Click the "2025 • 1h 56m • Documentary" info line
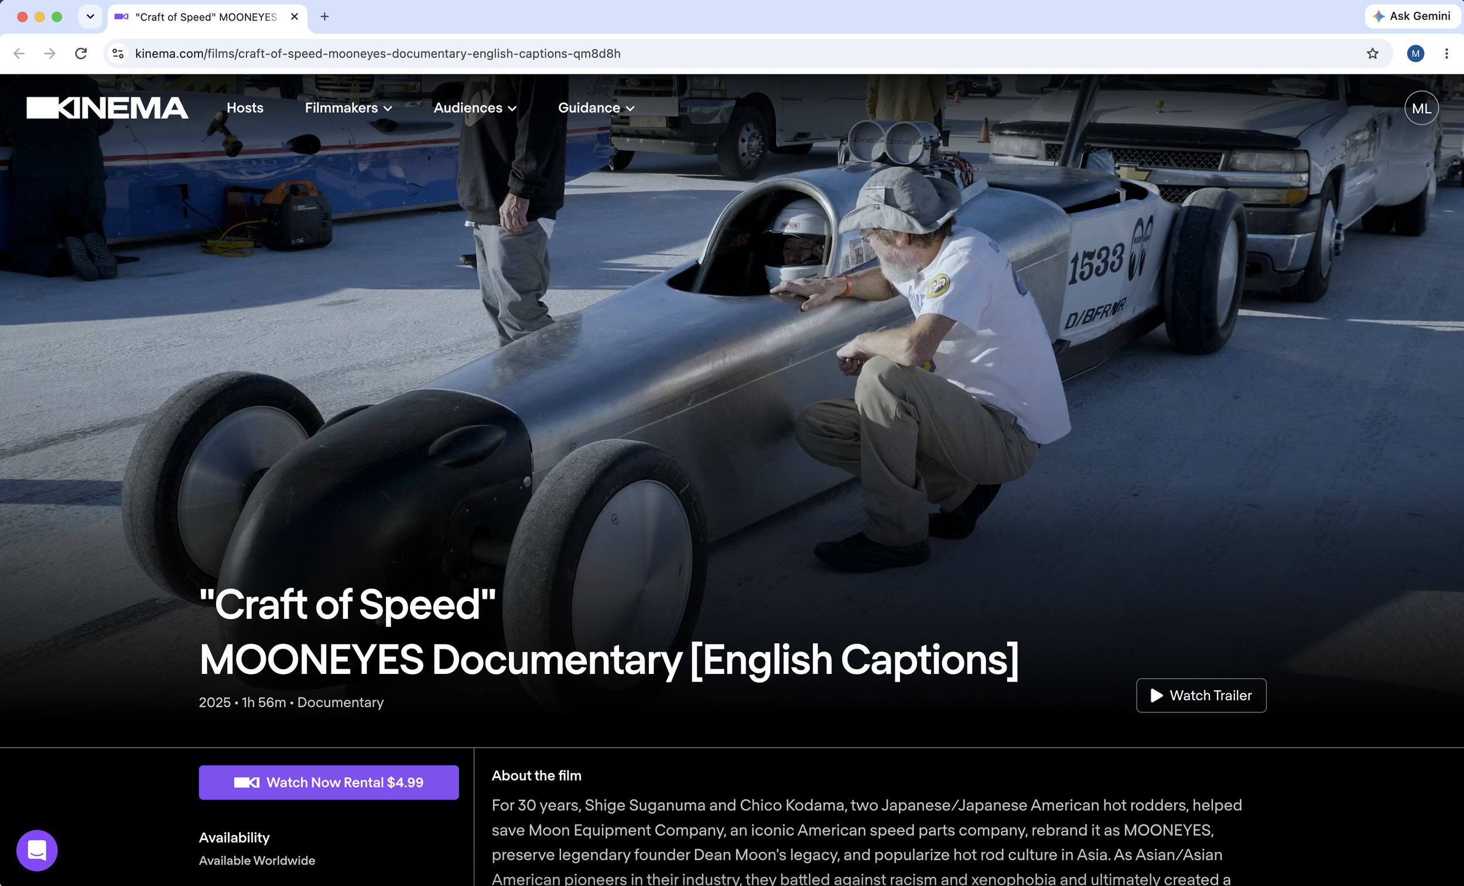 (x=291, y=702)
